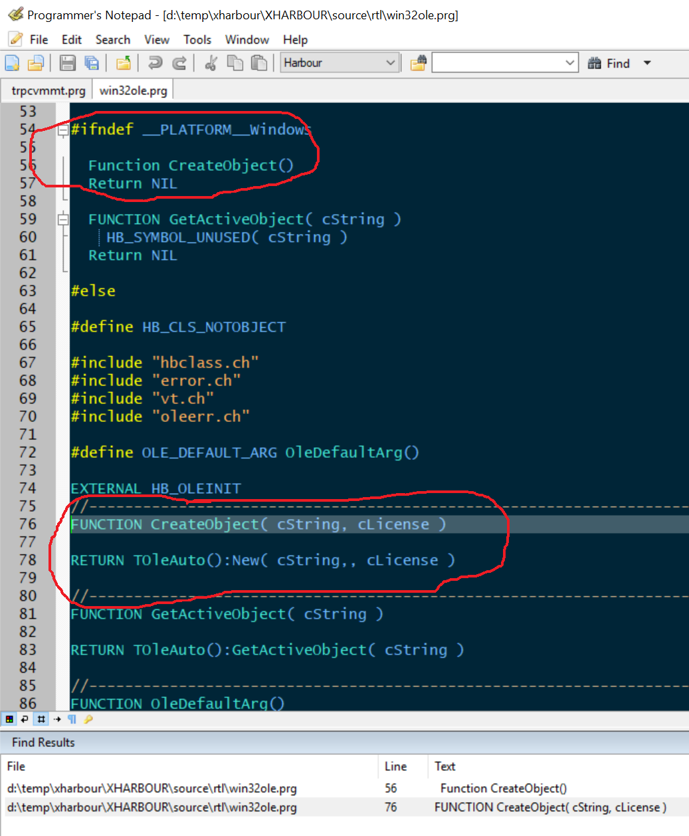Screen dimensions: 689x836
Task: Open the Find button options arrow
Action: tap(647, 63)
